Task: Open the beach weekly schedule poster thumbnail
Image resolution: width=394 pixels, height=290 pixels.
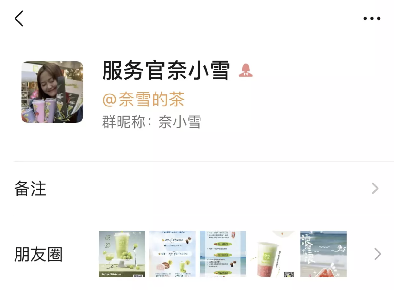Action: coord(223,254)
